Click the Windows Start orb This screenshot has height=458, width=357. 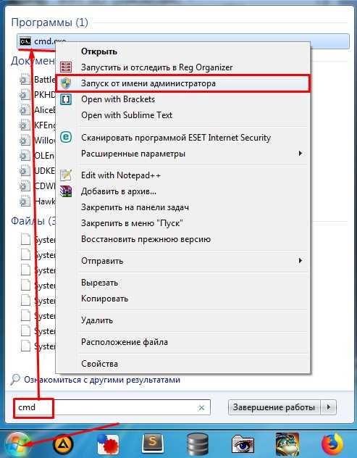(x=17, y=445)
